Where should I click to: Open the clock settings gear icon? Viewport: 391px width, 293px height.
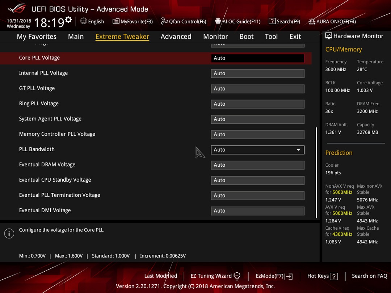(68, 20)
